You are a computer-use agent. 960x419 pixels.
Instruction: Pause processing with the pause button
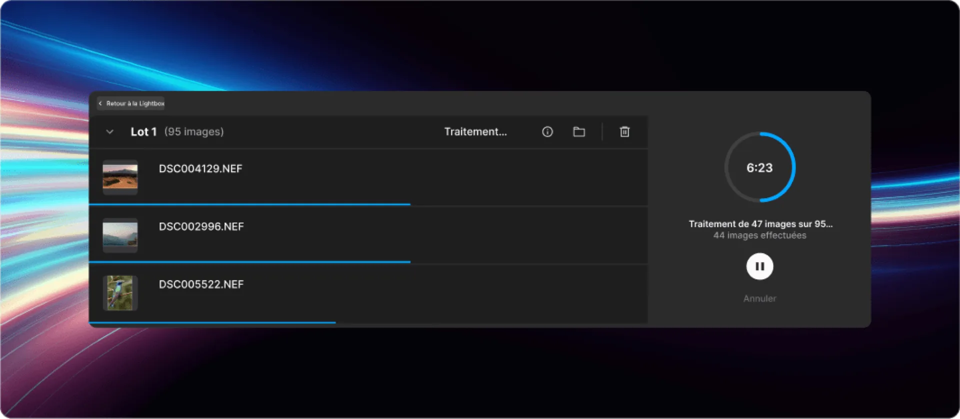pyautogui.click(x=759, y=266)
